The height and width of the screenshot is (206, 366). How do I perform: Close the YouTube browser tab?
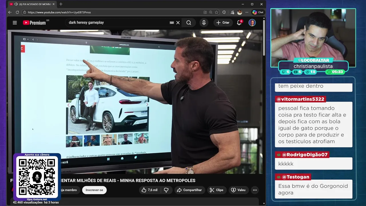tap(54, 4)
